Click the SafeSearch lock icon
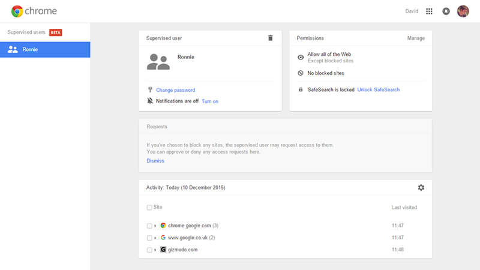This screenshot has width=480, height=270. click(301, 89)
